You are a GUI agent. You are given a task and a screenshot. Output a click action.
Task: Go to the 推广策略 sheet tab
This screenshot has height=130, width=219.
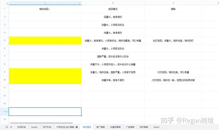(x=100, y=127)
